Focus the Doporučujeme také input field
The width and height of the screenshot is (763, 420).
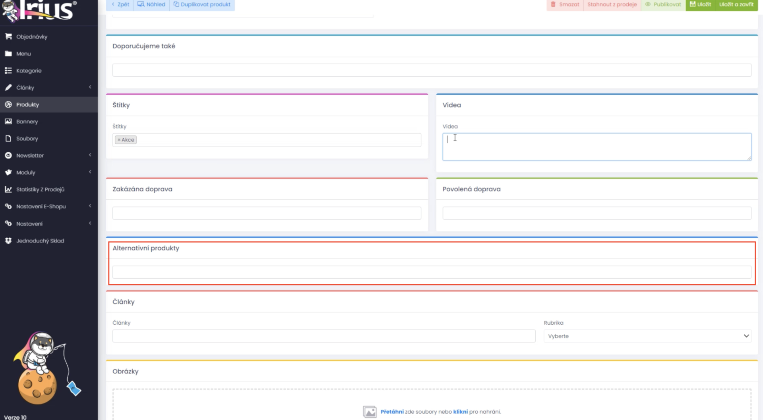click(x=432, y=70)
